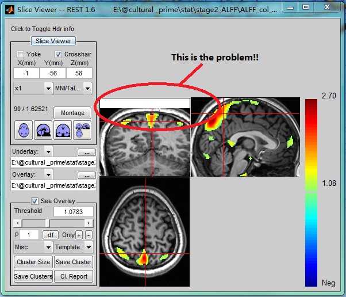Click the 1.08 color bar label
Screen dimensions: 346x297
coord(329,183)
